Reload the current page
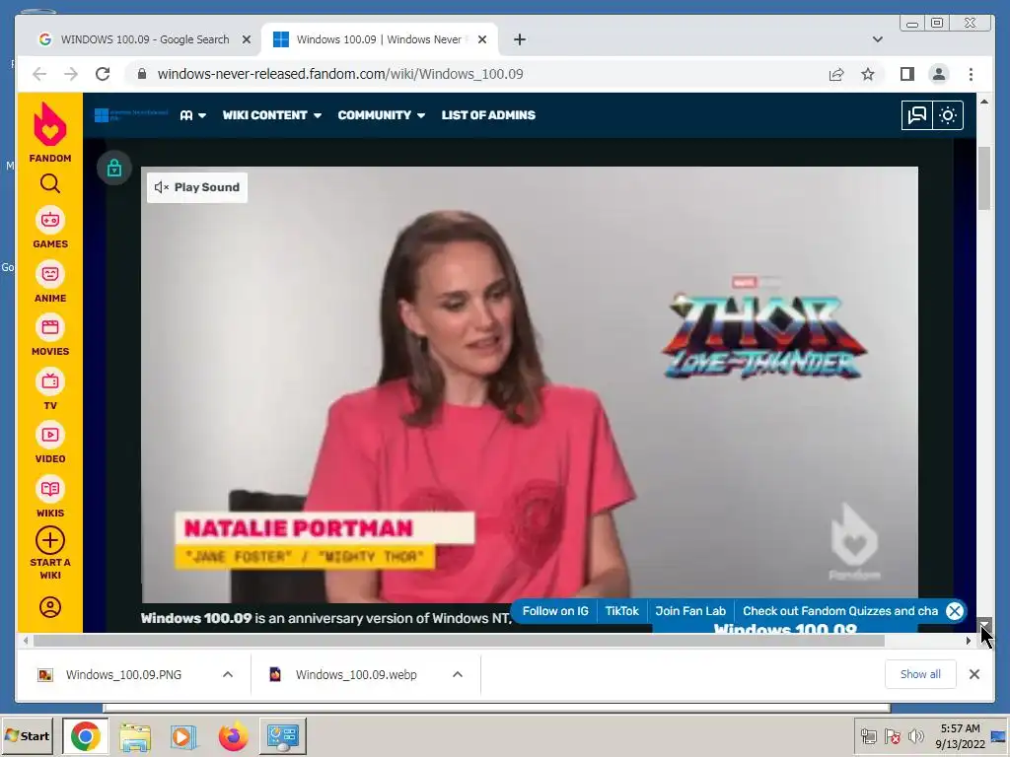The width and height of the screenshot is (1010, 757). [x=103, y=74]
